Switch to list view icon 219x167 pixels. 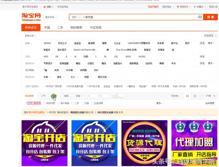tap(195, 96)
